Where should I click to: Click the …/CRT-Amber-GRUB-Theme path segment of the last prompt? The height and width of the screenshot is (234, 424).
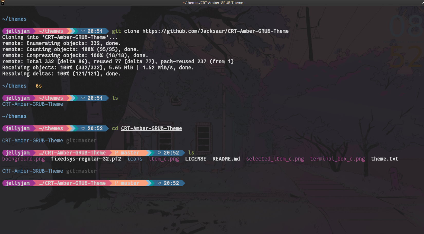click(x=72, y=183)
